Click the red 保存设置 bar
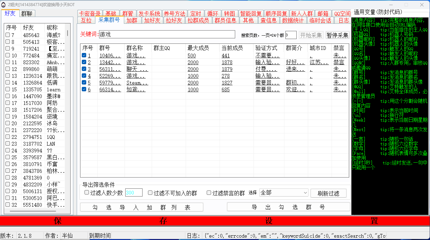Screen dimensions: 430x240 (x=215, y=221)
